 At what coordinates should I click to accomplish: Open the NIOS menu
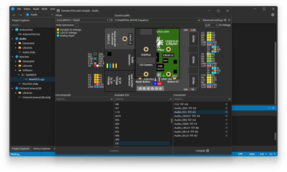[45, 9]
